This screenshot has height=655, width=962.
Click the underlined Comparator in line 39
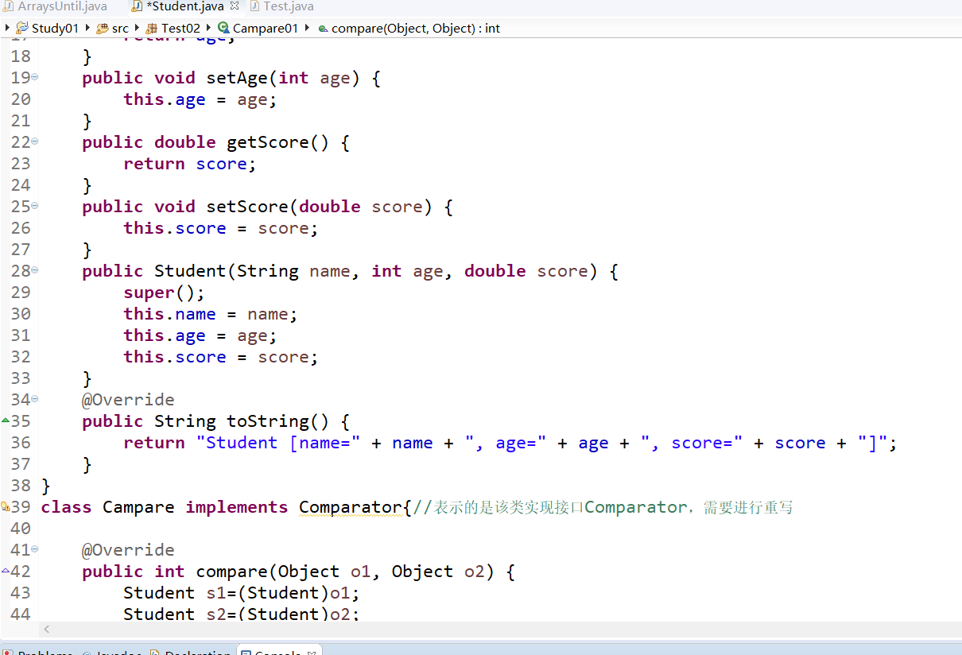[x=351, y=507]
